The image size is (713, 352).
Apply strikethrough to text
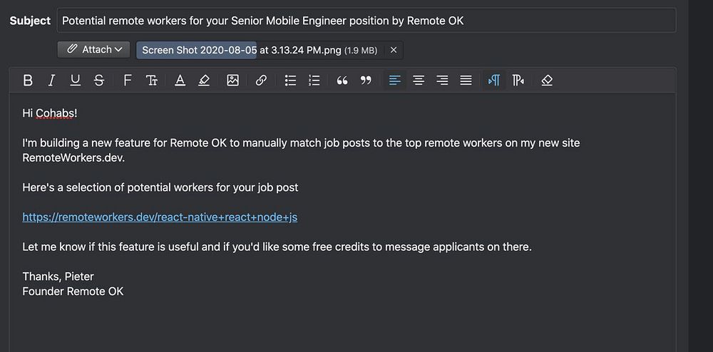(99, 81)
